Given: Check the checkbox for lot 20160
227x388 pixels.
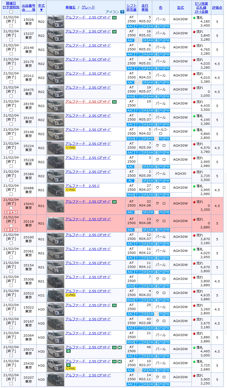Looking at the screenshot, I should coord(11,243).
